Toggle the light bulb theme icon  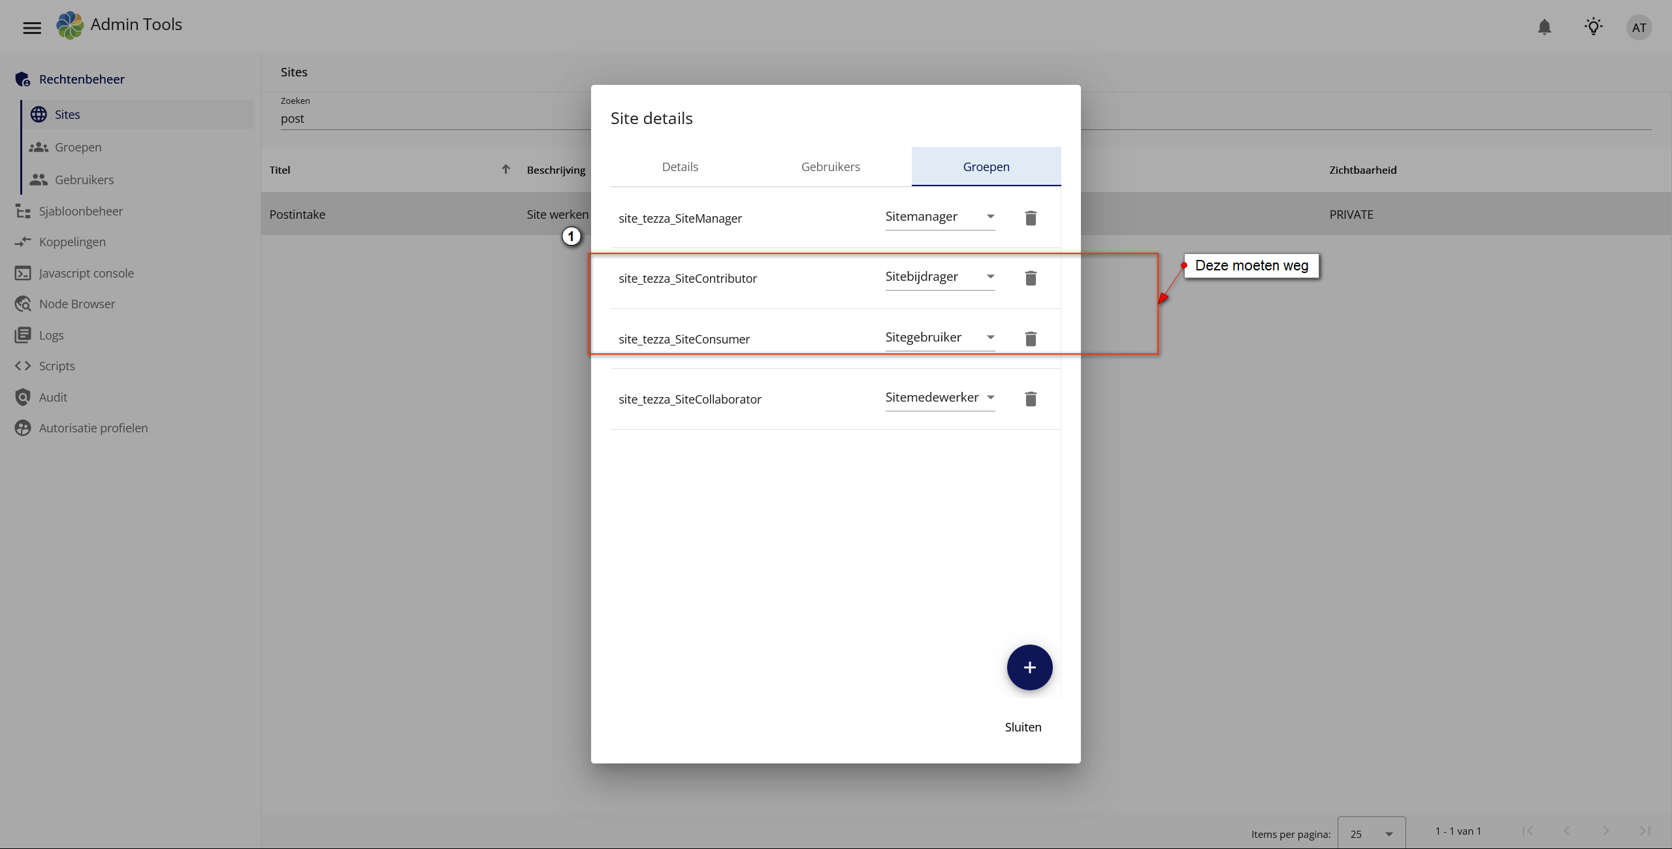coord(1594,27)
